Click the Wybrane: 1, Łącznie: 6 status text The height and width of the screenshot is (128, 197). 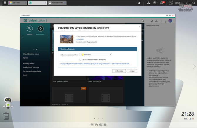(60, 105)
